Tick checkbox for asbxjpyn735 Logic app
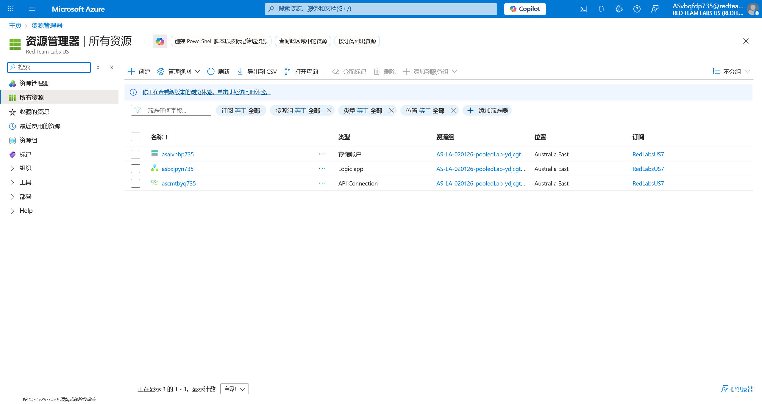The width and height of the screenshot is (762, 404). coord(135,169)
